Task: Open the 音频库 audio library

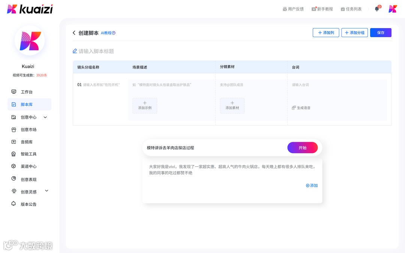Action: (x=27, y=141)
